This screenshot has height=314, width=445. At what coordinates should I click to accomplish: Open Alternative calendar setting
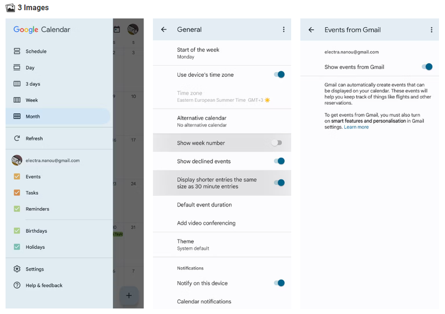pos(222,121)
